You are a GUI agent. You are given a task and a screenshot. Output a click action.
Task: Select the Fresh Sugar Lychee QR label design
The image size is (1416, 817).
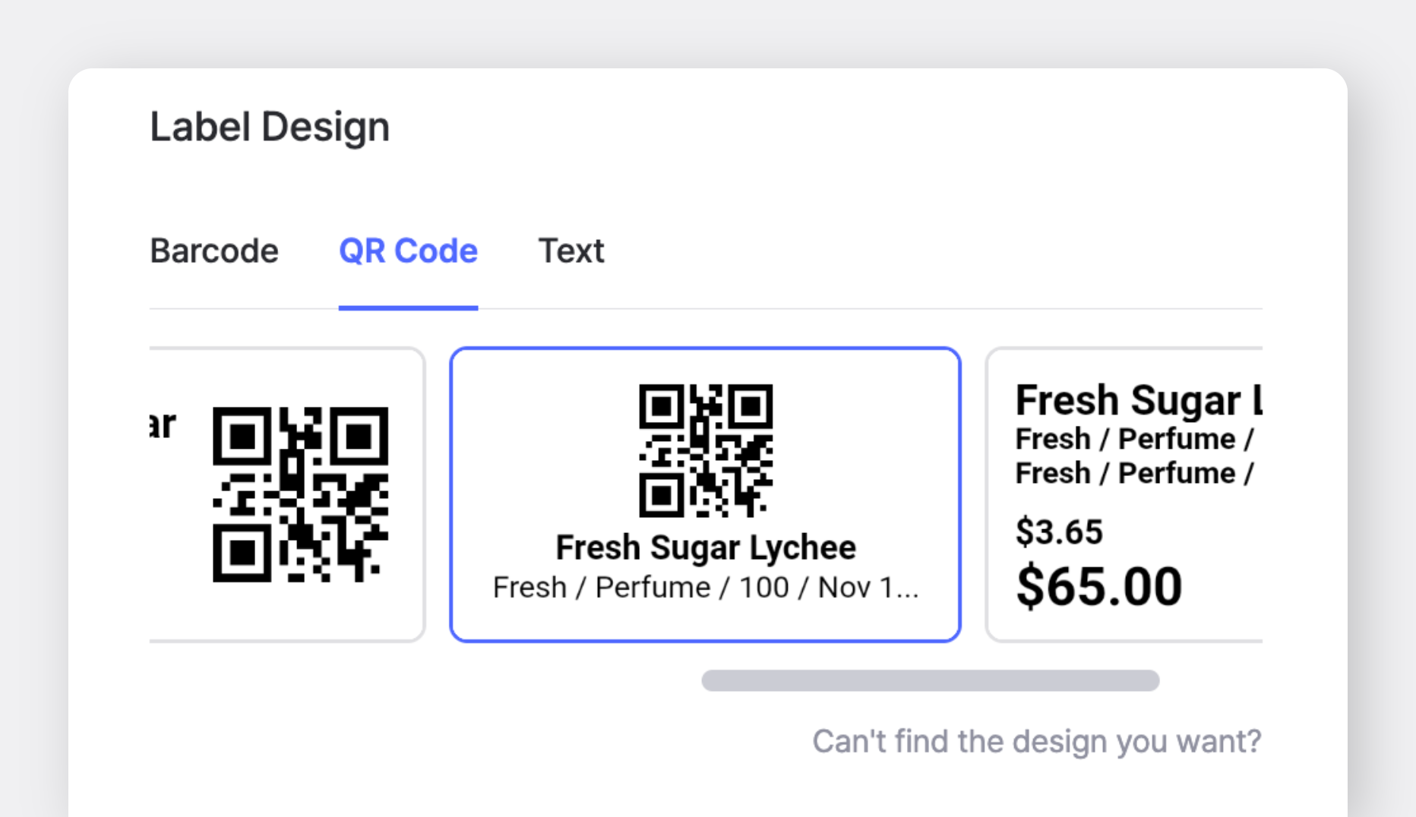(x=706, y=494)
